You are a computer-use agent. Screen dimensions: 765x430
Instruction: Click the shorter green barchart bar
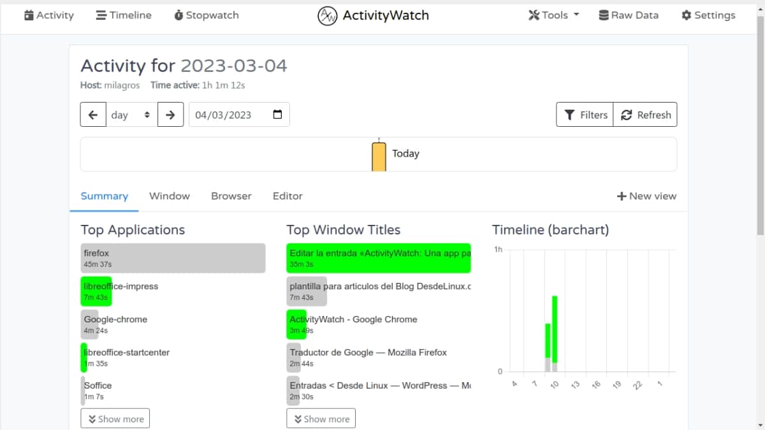click(x=548, y=341)
